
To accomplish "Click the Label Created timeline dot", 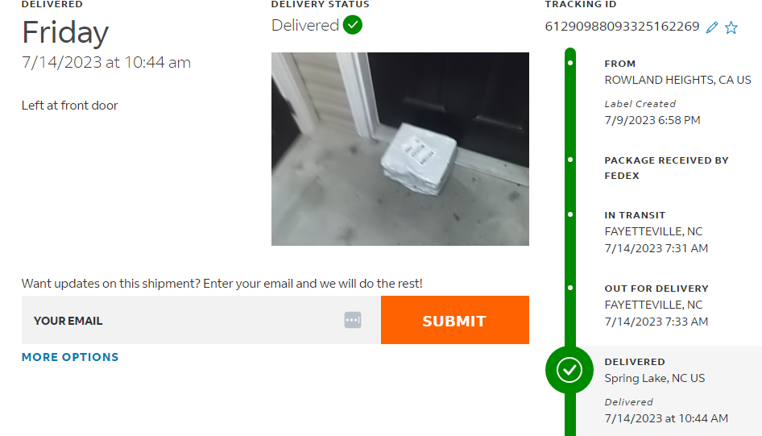I will (570, 63).
